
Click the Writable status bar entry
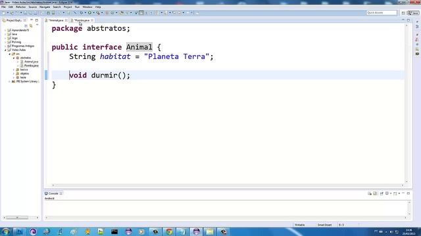click(300, 225)
